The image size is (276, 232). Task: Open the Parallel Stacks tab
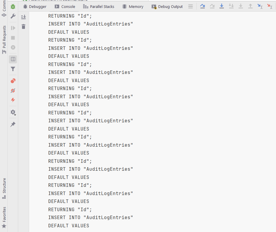click(x=99, y=6)
